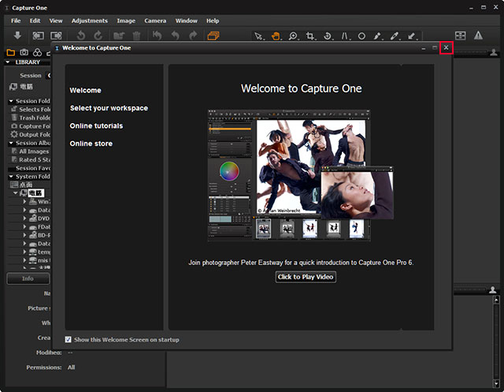Viewport: 504px width, 392px height.
Task: Click the Click to Play Video button
Action: 306,277
